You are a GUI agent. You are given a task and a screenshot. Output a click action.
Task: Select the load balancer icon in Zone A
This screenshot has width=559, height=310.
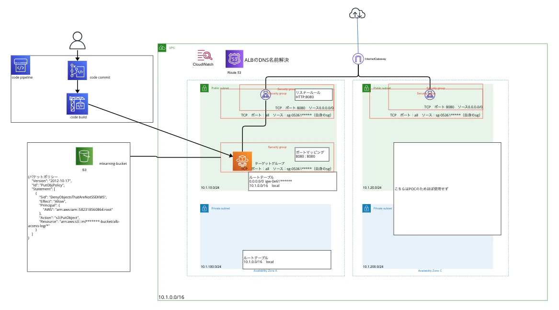click(265, 94)
